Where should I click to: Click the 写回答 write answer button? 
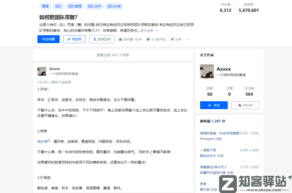coord(74,39)
